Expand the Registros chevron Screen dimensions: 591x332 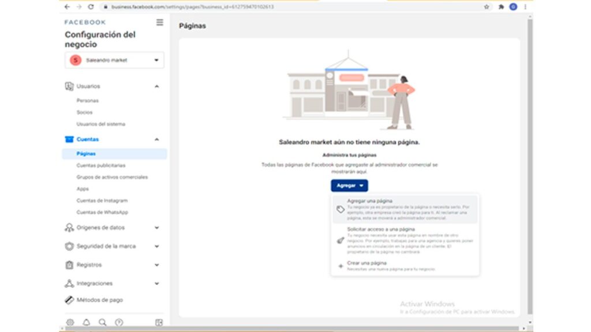[x=157, y=265]
